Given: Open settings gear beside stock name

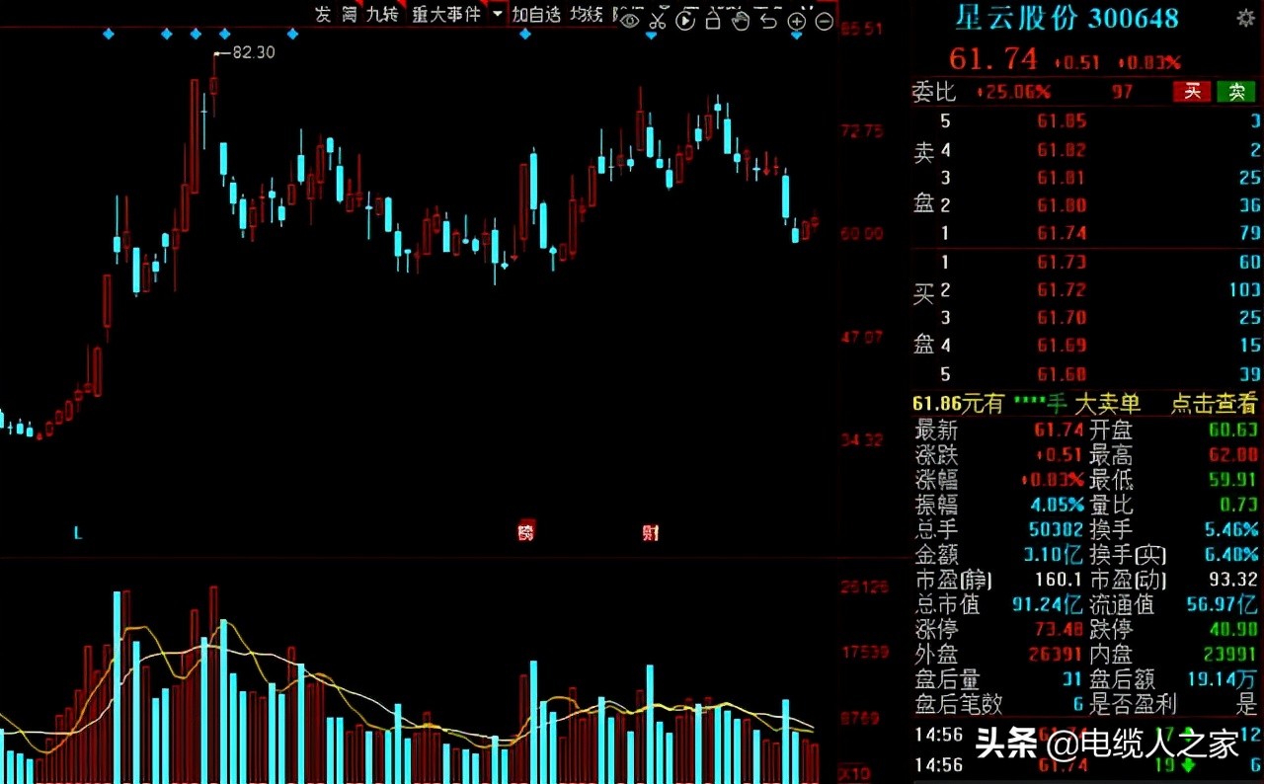Looking at the screenshot, I should click(1245, 18).
